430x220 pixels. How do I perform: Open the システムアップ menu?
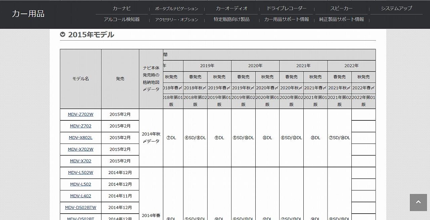click(396, 8)
